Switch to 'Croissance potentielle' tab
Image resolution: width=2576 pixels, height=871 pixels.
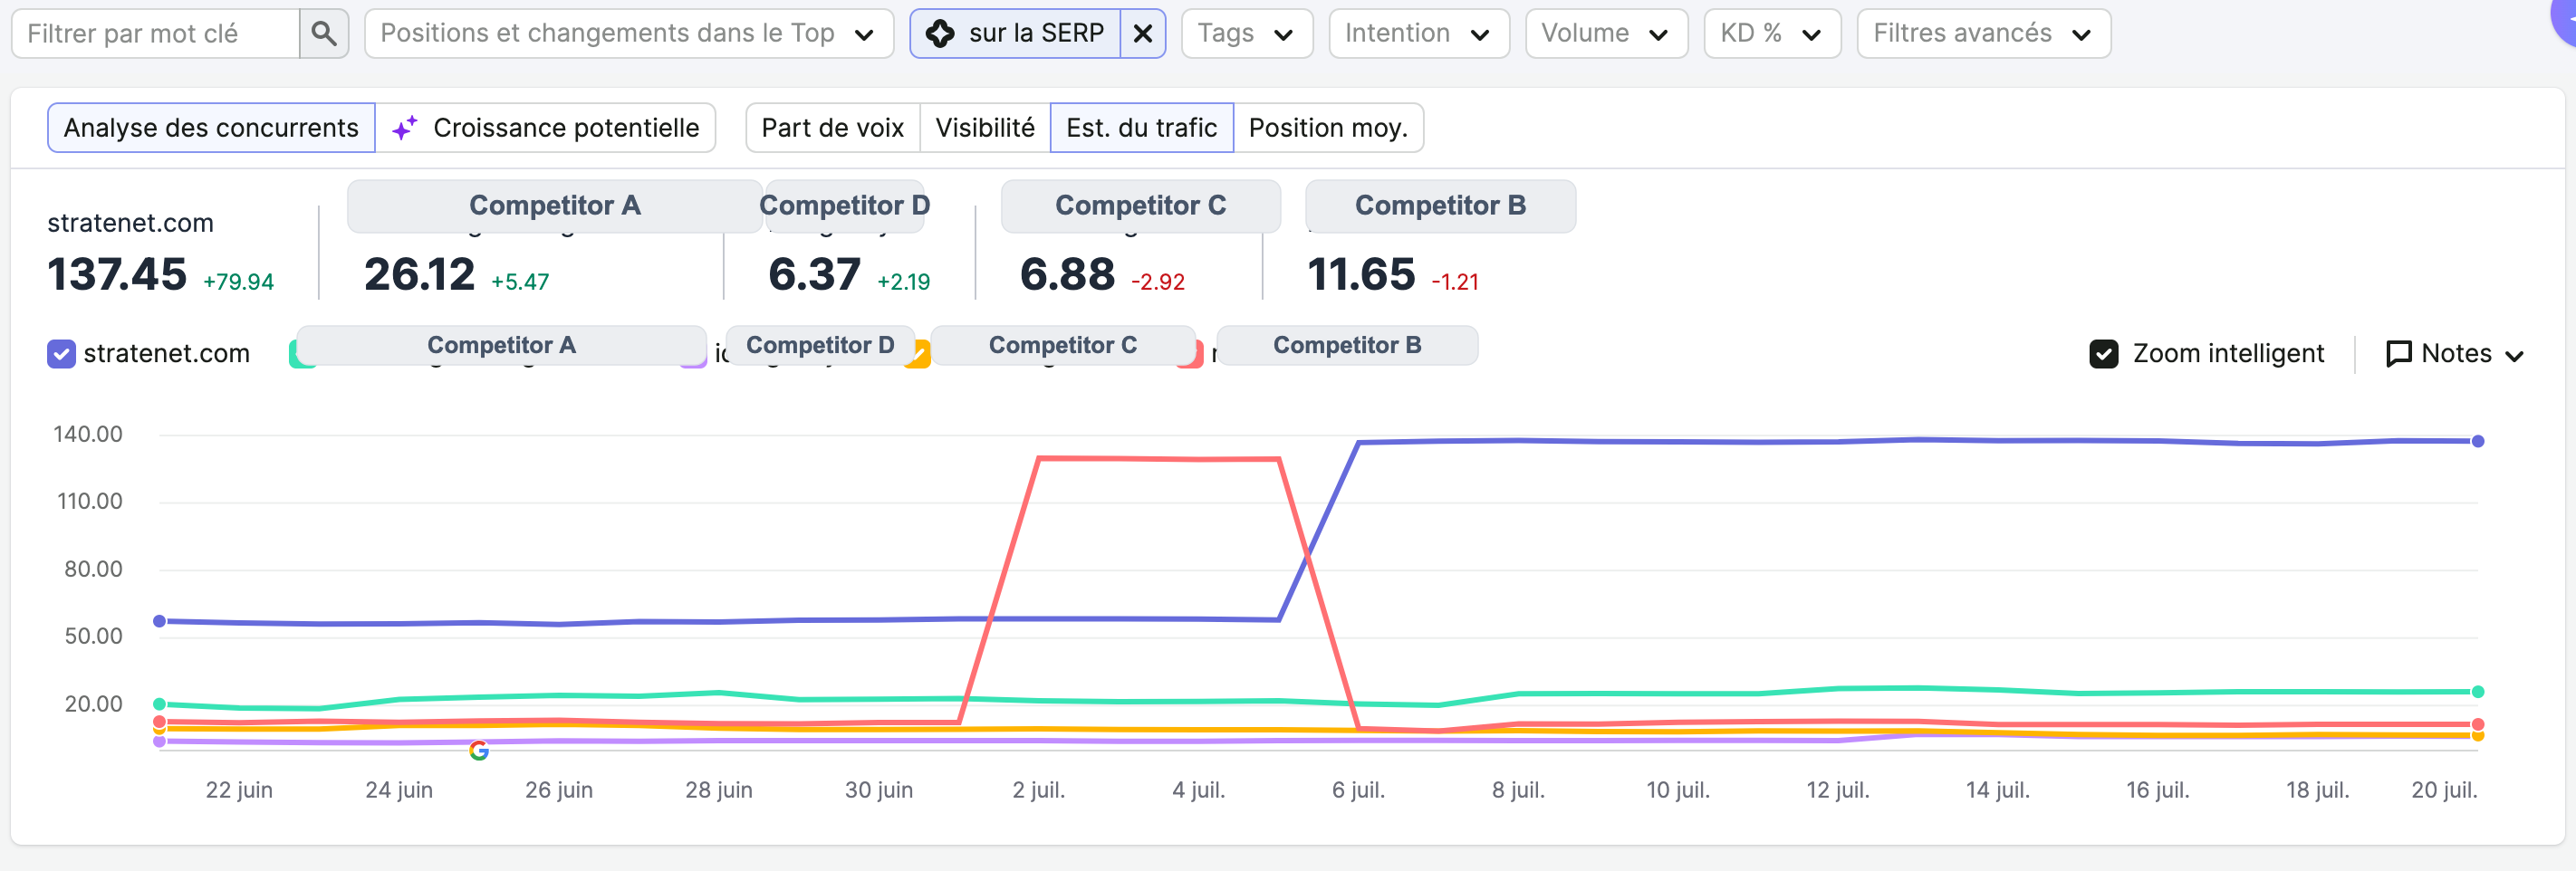(x=546, y=128)
